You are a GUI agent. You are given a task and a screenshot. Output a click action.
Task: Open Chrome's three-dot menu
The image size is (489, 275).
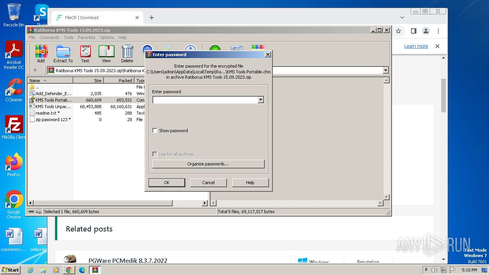coord(438,31)
